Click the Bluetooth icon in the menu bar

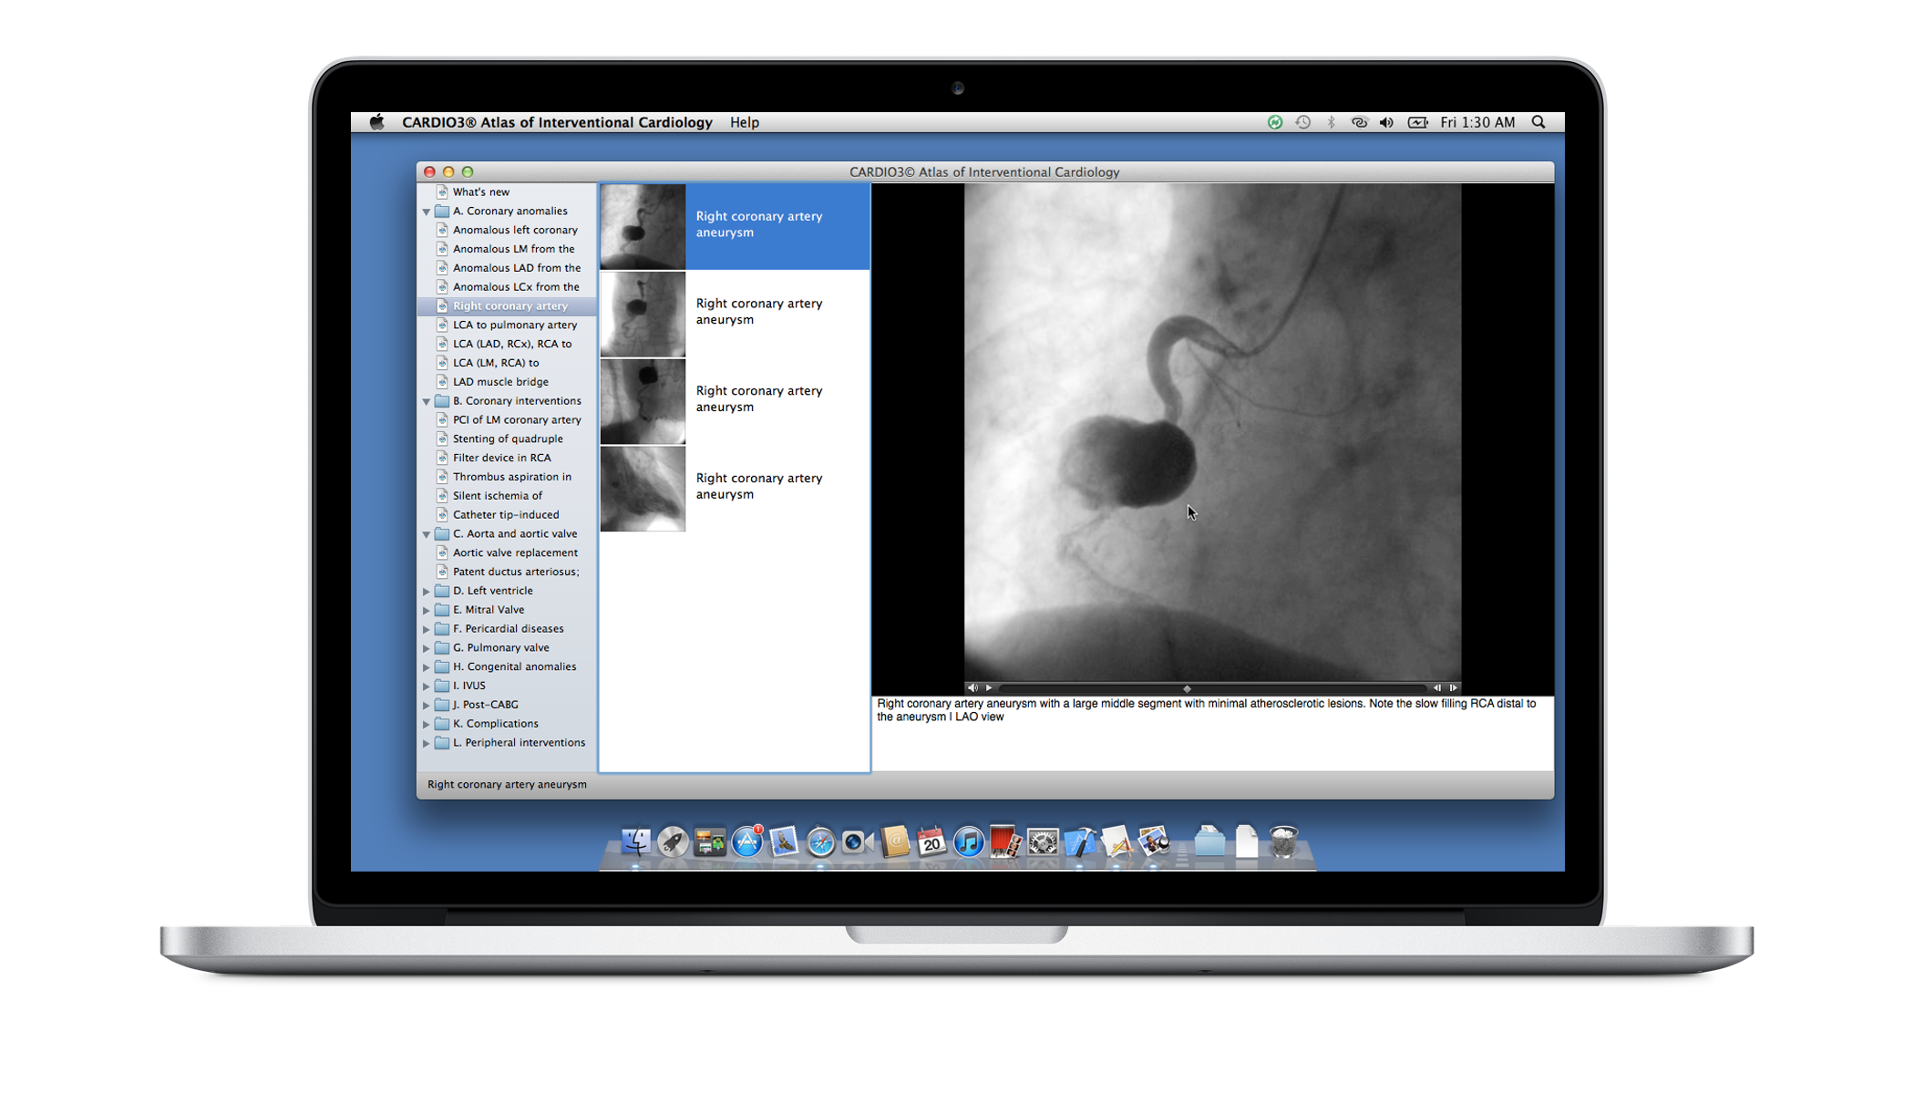click(1331, 122)
